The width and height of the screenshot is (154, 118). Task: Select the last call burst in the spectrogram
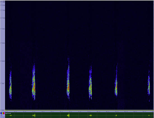tap(149, 85)
